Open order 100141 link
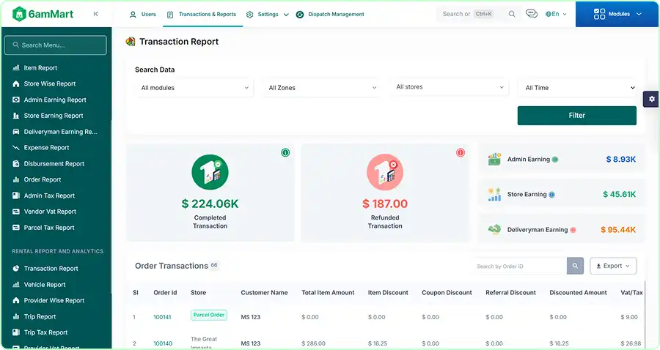Image resolution: width=660 pixels, height=350 pixels. (162, 317)
